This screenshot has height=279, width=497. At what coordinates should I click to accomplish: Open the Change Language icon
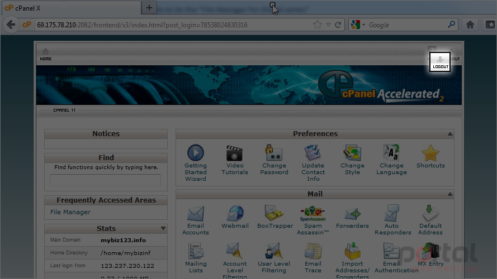point(391,153)
